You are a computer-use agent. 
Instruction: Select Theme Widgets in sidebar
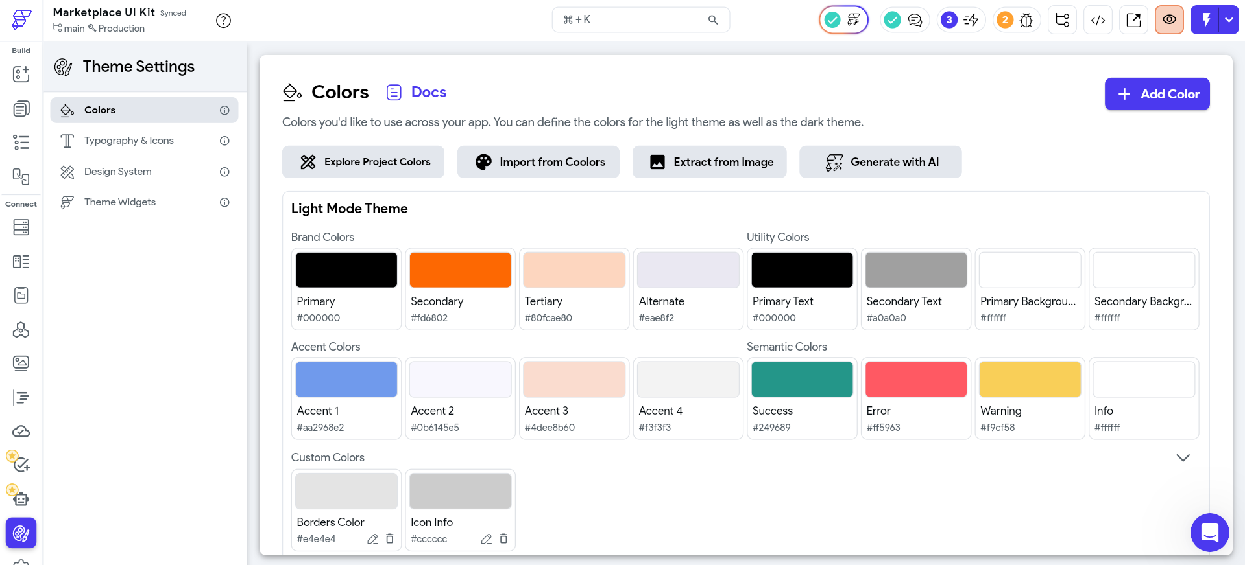click(120, 202)
